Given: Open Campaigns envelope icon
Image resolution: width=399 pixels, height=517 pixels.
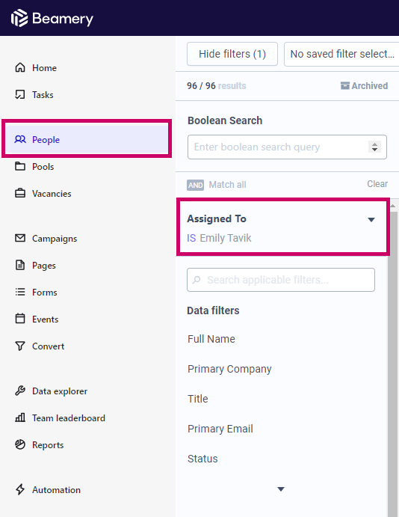Looking at the screenshot, I should point(20,238).
